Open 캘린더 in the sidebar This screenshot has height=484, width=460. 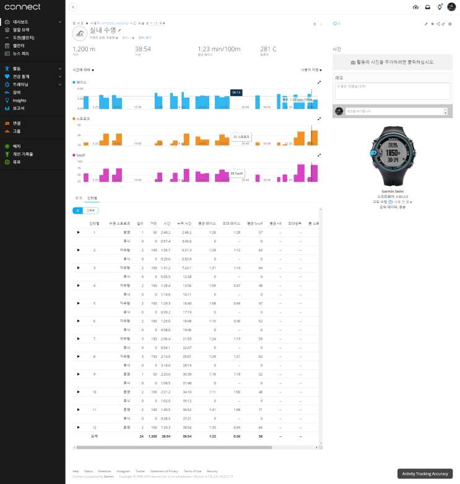(19, 46)
